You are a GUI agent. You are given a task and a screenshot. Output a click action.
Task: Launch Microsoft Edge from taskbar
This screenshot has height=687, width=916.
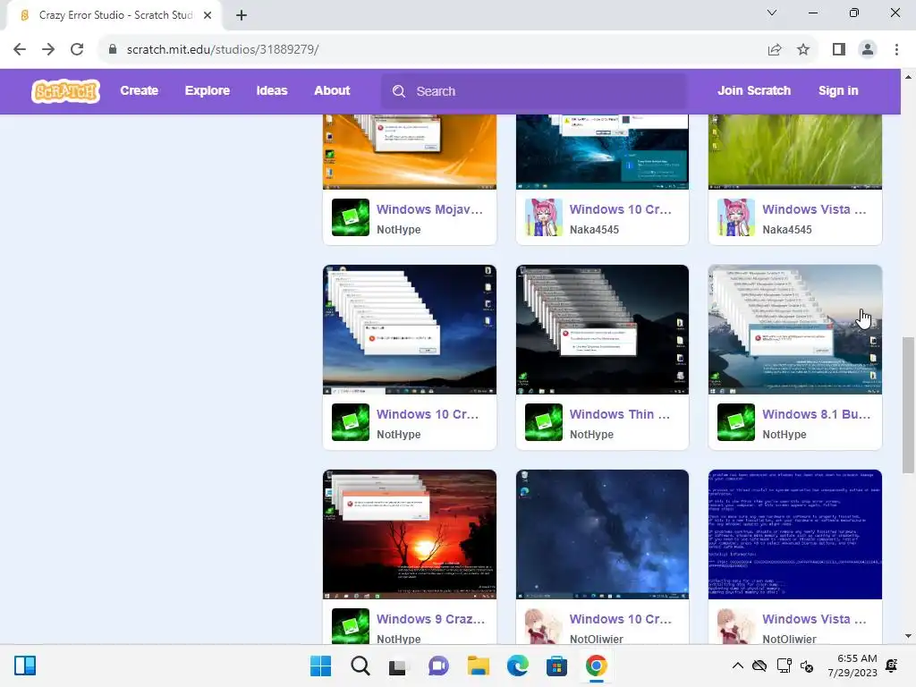click(518, 666)
